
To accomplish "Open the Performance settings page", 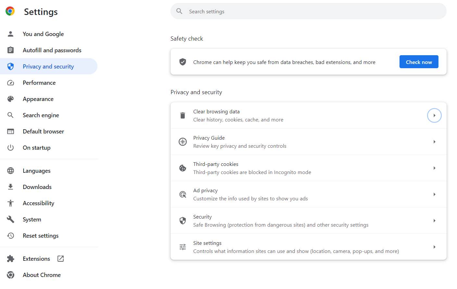I will point(49,82).
